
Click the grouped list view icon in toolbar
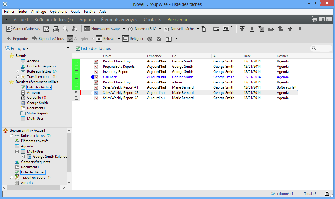[226, 28]
